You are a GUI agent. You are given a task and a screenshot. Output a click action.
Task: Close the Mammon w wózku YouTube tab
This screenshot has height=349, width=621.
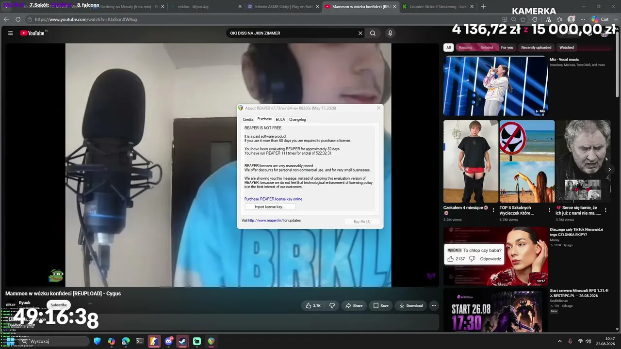click(x=394, y=7)
